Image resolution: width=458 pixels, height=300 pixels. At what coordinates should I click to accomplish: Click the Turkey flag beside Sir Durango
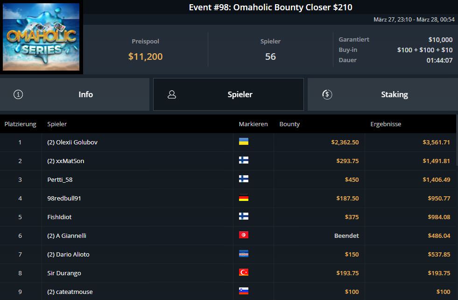(243, 272)
